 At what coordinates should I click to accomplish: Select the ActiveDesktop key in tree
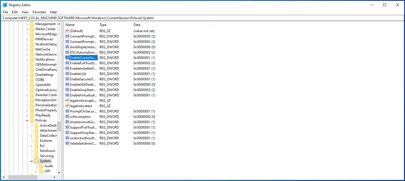tap(48, 125)
